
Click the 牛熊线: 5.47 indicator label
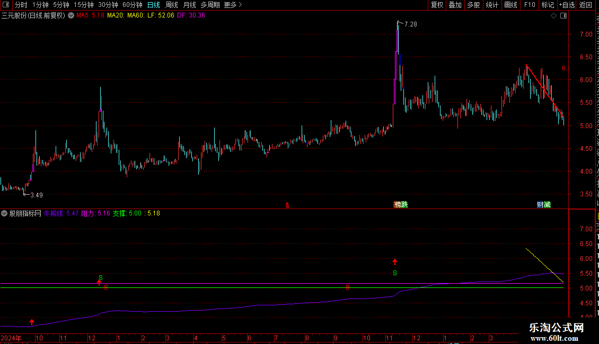click(x=61, y=214)
